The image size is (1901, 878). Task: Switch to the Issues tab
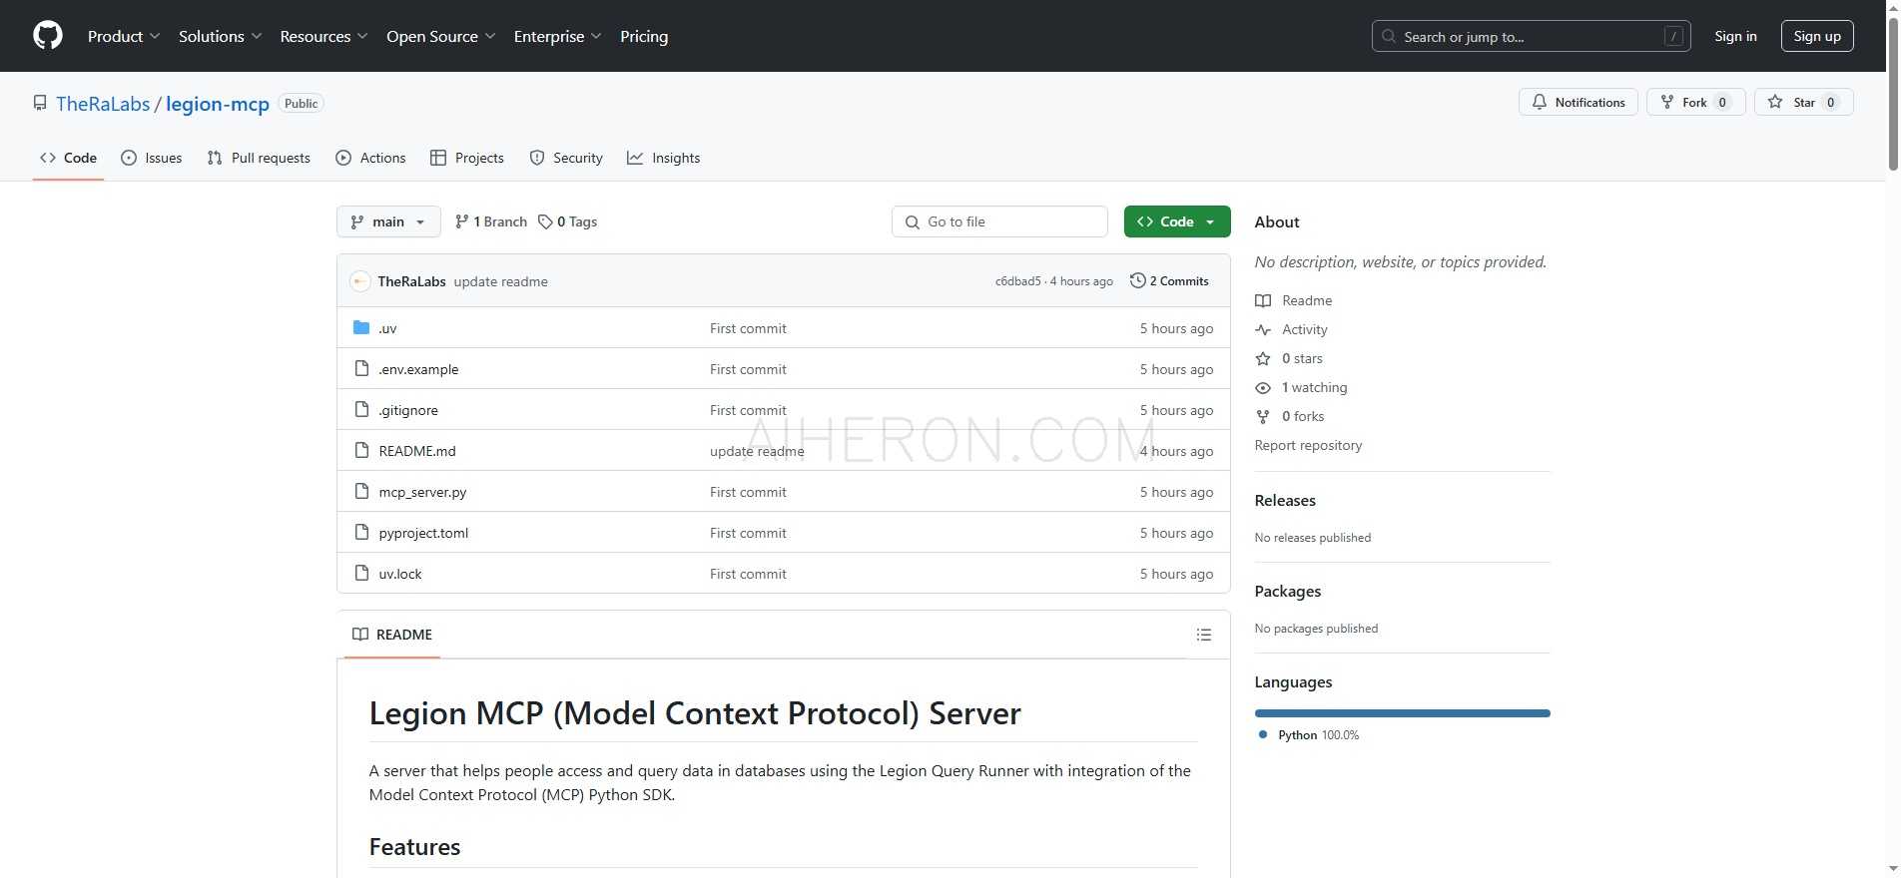[152, 158]
